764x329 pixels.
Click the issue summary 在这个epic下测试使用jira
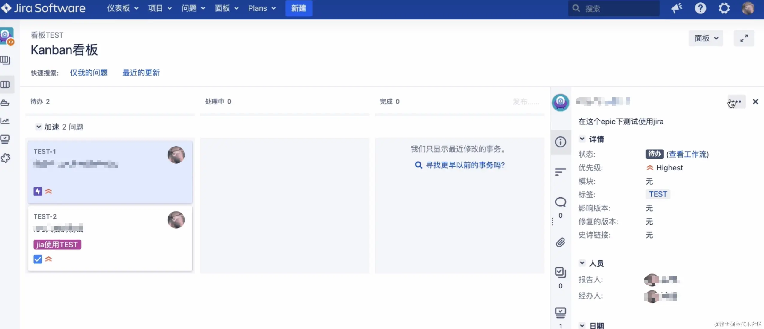point(621,122)
